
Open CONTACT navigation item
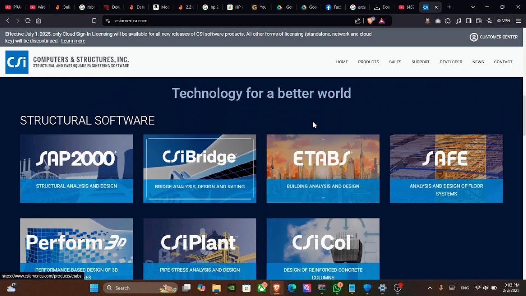(503, 62)
